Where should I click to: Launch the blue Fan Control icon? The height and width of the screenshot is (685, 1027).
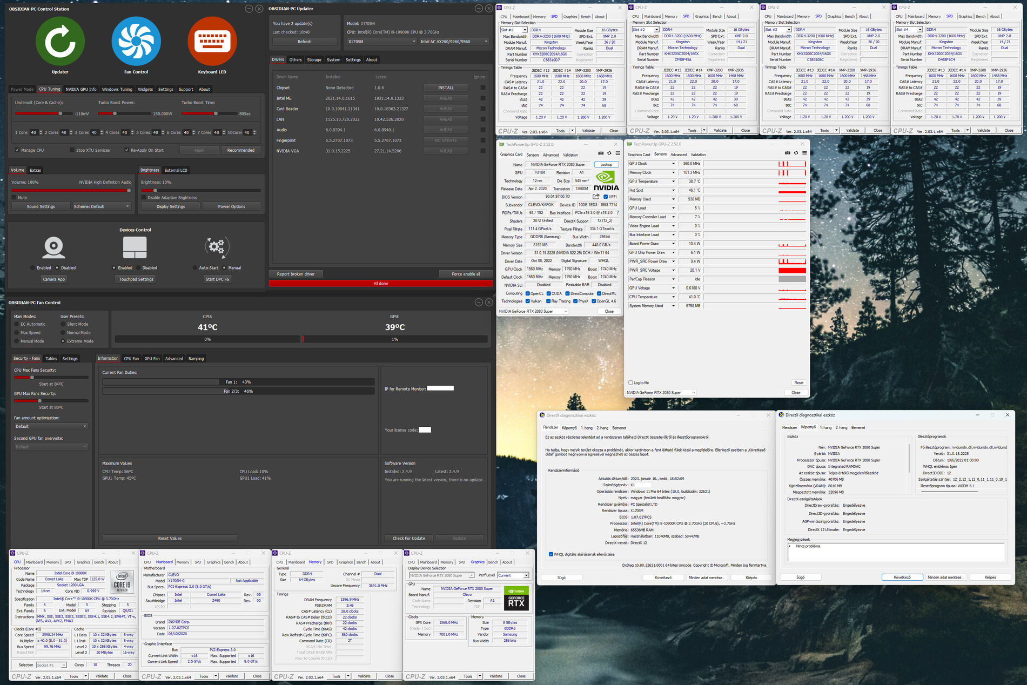tap(136, 41)
